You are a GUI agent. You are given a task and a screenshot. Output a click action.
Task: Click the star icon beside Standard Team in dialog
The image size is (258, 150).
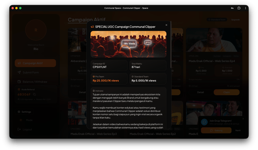point(133,77)
